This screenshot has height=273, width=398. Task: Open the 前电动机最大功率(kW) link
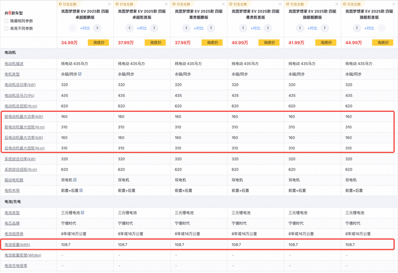24,117
